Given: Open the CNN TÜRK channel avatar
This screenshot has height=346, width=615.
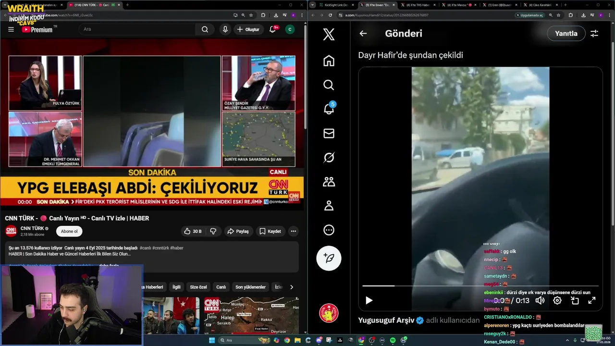Looking at the screenshot, I should (x=11, y=231).
